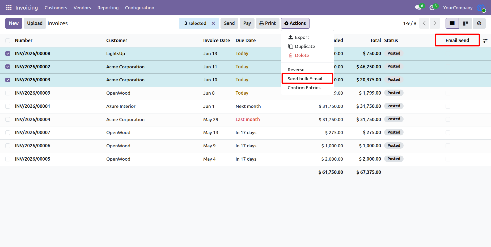Click the Print button
This screenshot has height=247, width=491.
pyautogui.click(x=268, y=23)
